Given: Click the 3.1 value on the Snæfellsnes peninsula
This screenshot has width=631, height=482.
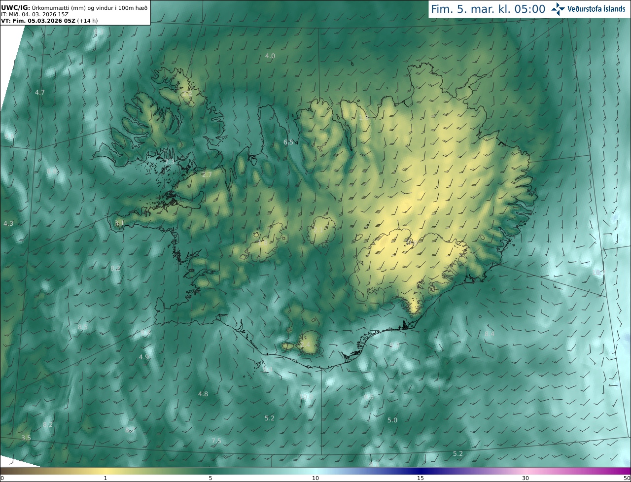Looking at the screenshot, I should (119, 223).
